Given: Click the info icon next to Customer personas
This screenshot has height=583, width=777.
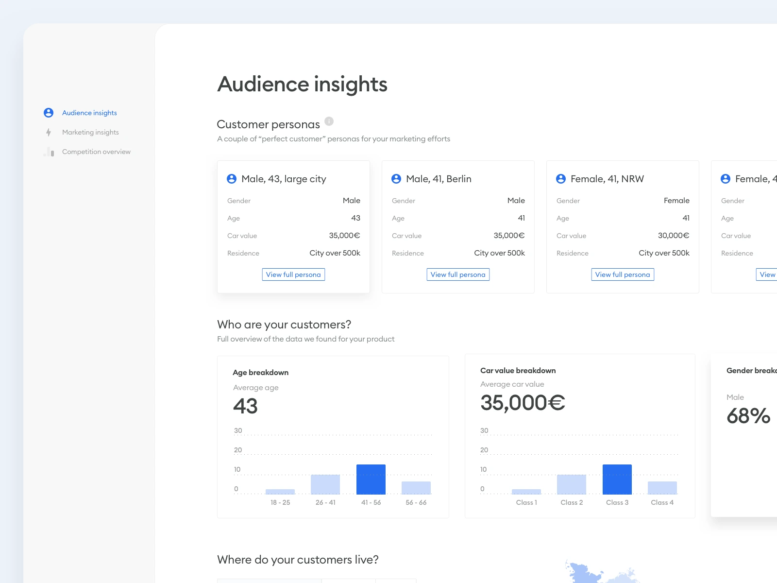Looking at the screenshot, I should click(329, 121).
